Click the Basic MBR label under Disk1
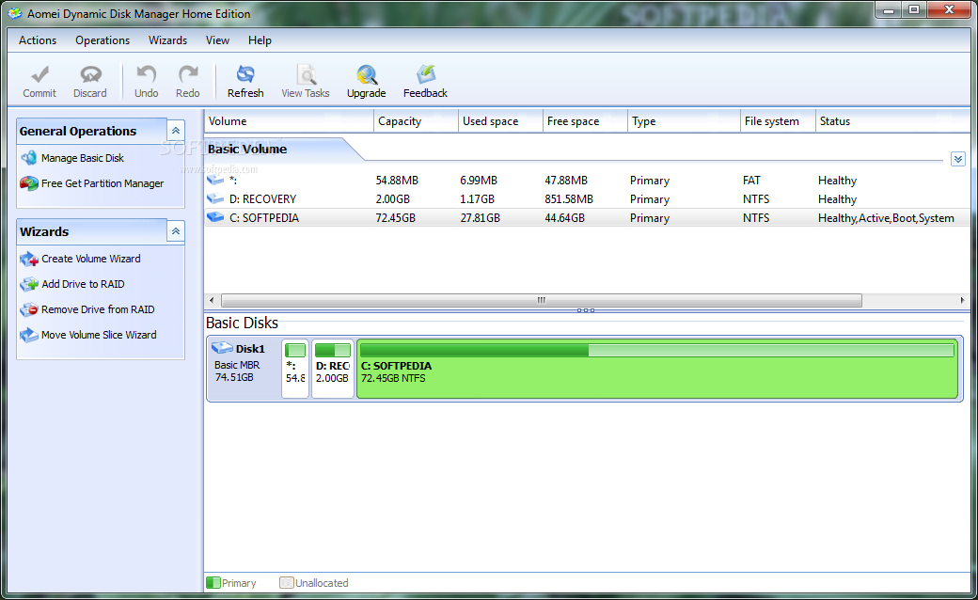The image size is (978, 600). point(237,365)
